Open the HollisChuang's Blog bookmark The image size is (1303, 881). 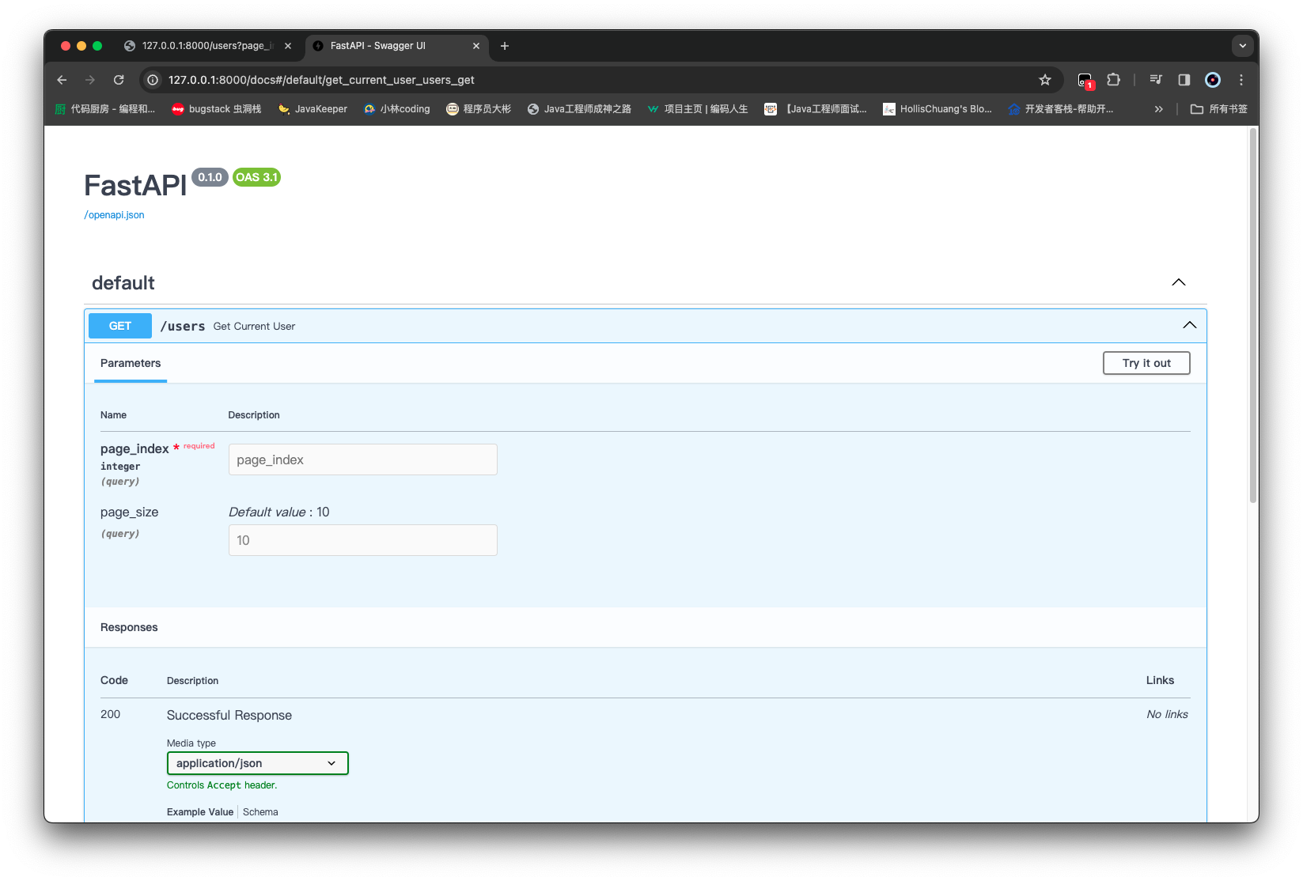pyautogui.click(x=937, y=109)
